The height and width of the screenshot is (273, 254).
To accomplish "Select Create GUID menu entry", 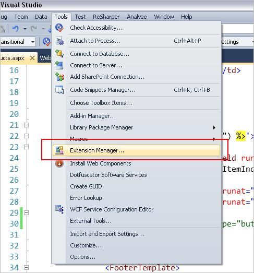I will tap(137, 186).
